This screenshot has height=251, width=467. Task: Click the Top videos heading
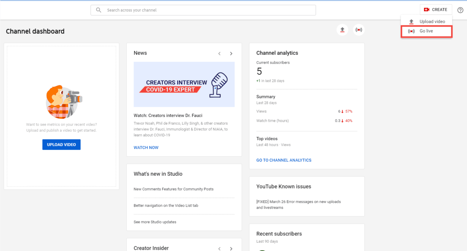267,139
